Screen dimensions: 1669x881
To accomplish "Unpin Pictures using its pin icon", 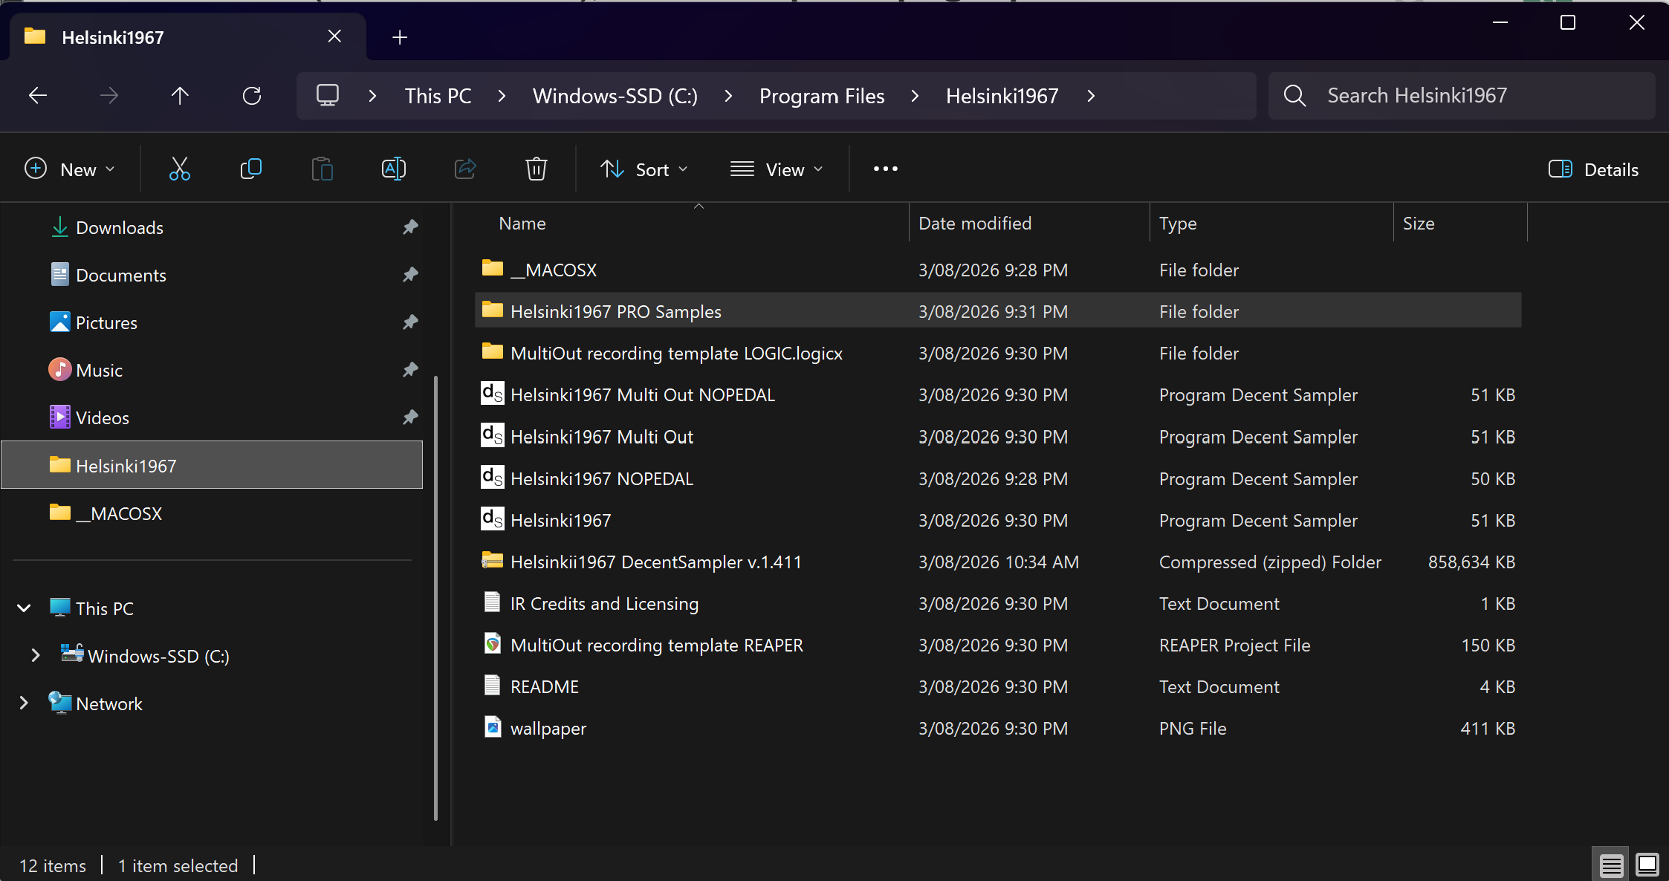I will (x=410, y=322).
